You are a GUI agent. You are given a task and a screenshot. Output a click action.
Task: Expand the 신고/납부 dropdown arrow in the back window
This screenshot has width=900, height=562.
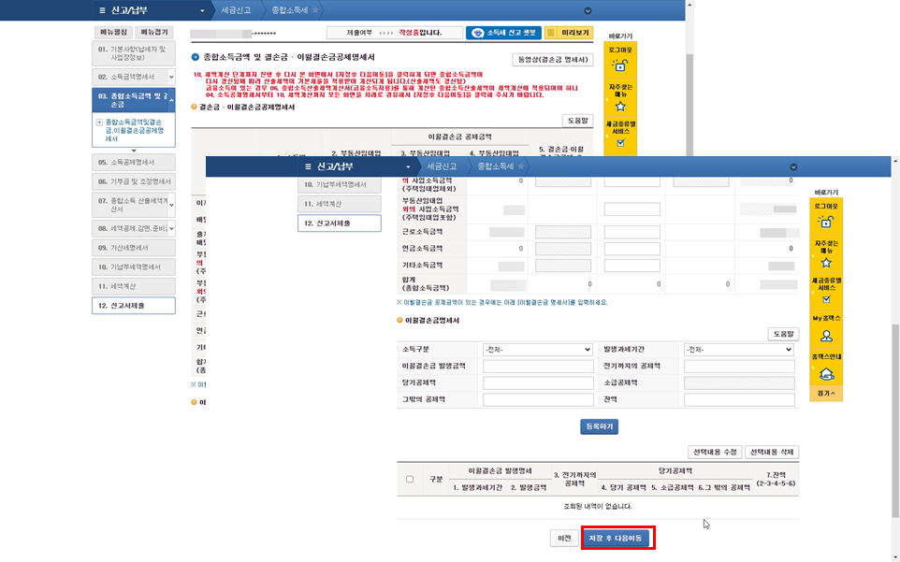(x=202, y=11)
